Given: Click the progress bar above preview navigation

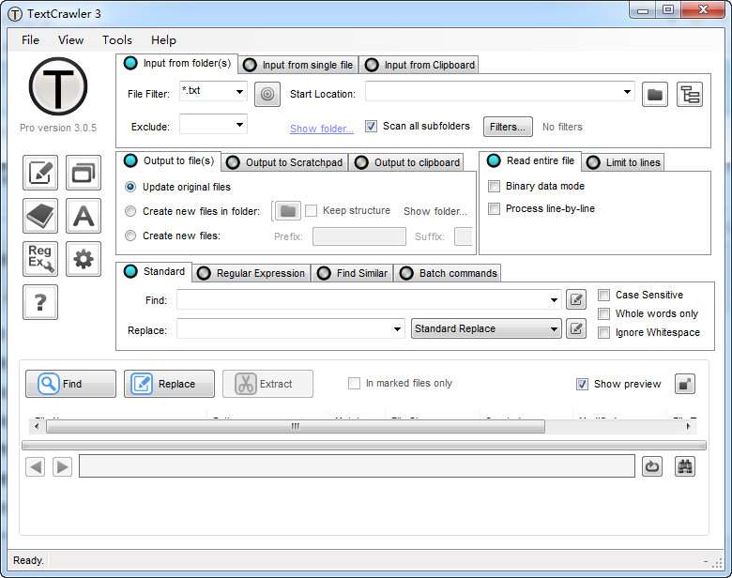Looking at the screenshot, I should tap(364, 446).
